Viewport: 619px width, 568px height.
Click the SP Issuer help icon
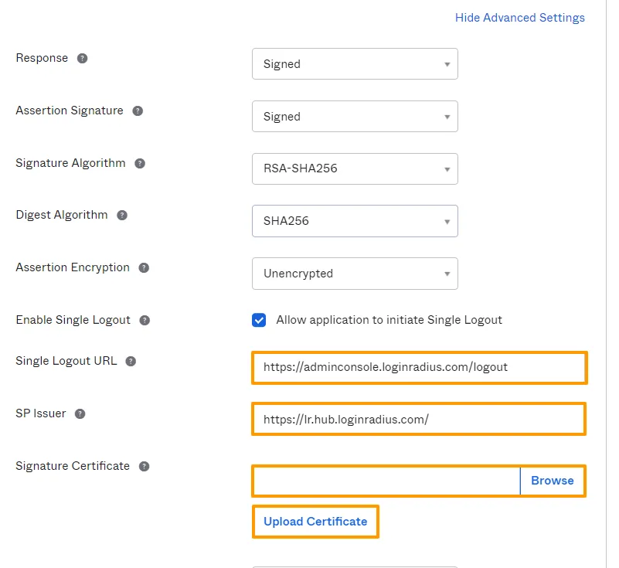coord(79,413)
